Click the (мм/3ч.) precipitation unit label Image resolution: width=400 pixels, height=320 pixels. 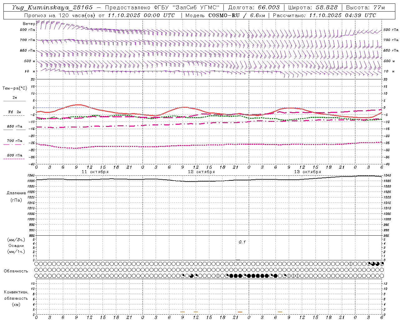(16, 240)
